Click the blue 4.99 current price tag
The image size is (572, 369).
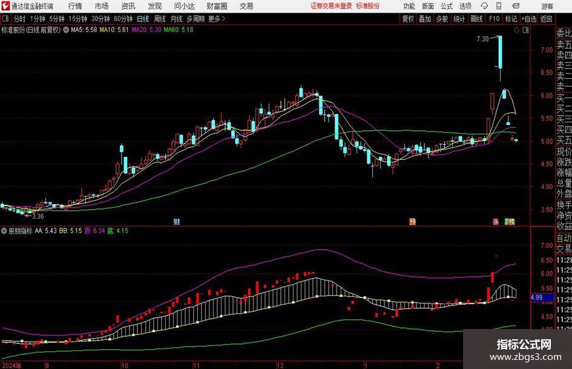[542, 298]
